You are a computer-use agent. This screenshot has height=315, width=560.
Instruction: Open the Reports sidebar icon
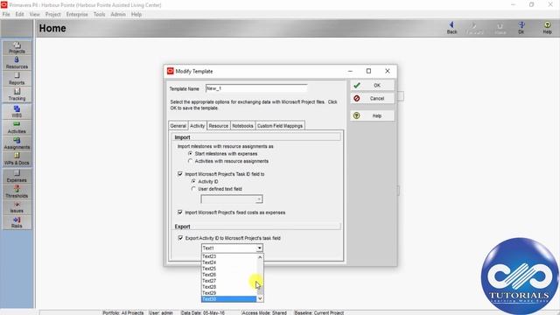[x=17, y=79]
